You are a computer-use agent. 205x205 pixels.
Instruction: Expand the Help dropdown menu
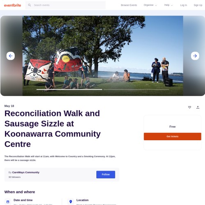pos(169,5)
